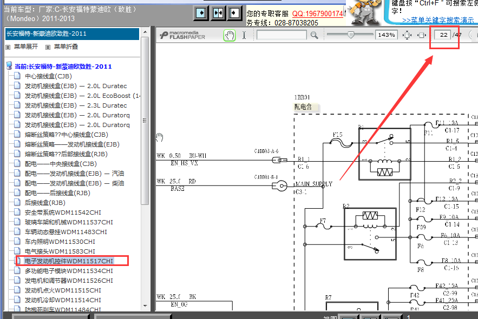
Task: Select the text selection cursor tool
Action: pyautogui.click(x=244, y=35)
